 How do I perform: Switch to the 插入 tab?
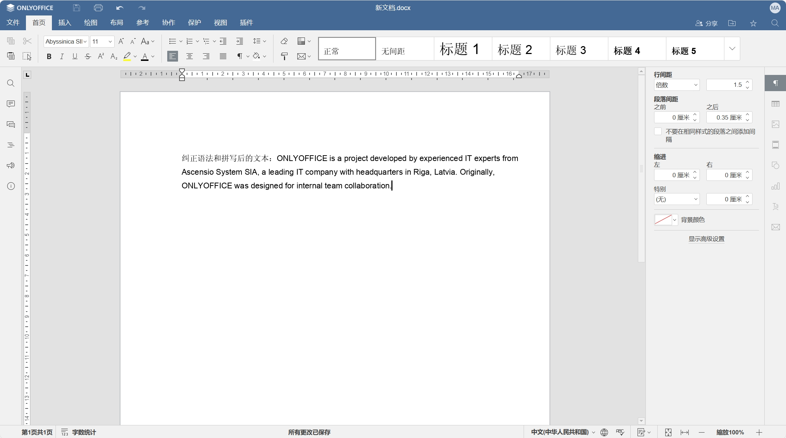[65, 23]
